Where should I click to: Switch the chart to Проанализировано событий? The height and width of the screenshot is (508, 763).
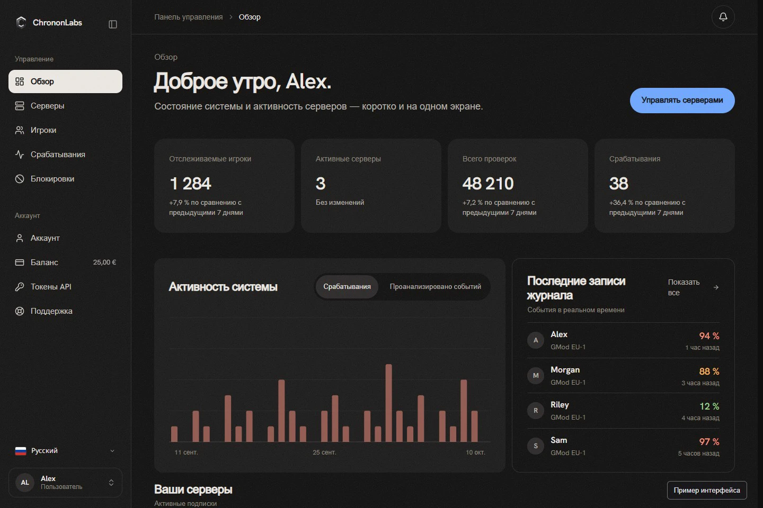click(436, 287)
